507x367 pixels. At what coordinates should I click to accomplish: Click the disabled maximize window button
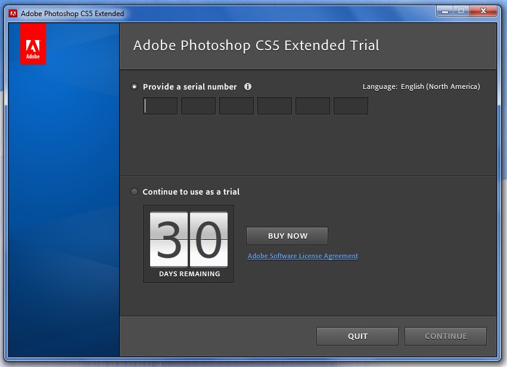461,11
